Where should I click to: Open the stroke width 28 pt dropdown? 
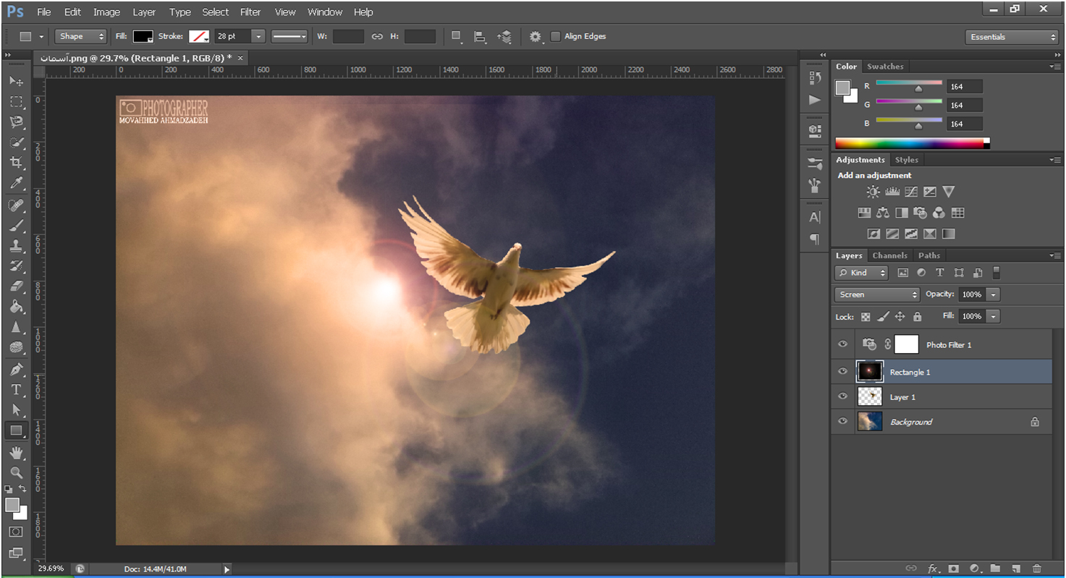coord(258,36)
